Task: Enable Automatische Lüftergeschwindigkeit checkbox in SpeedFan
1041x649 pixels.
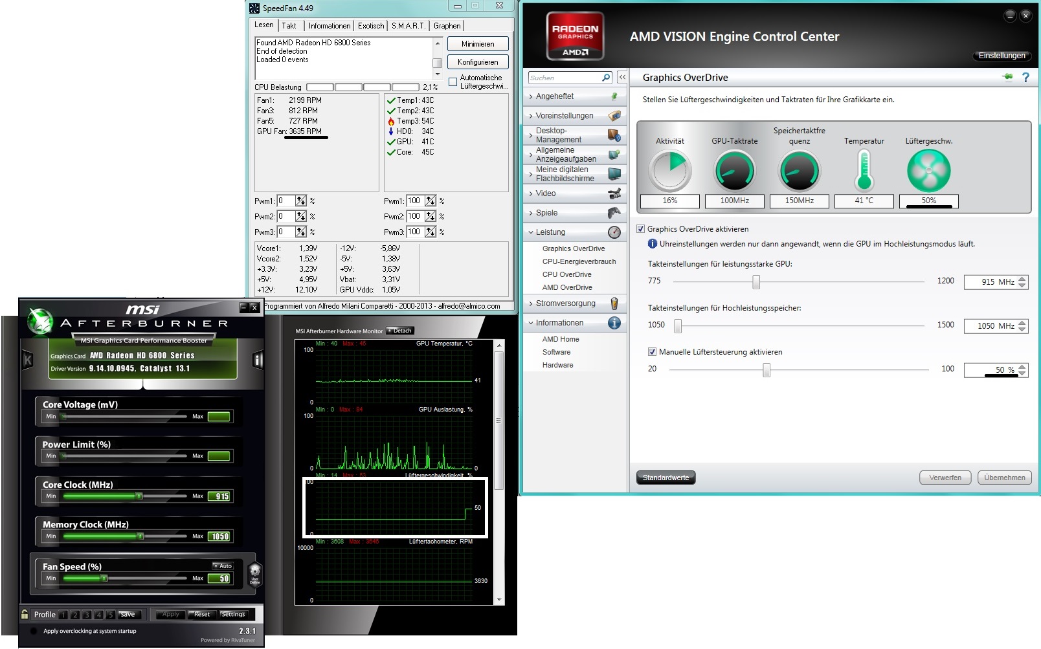Action: point(453,82)
